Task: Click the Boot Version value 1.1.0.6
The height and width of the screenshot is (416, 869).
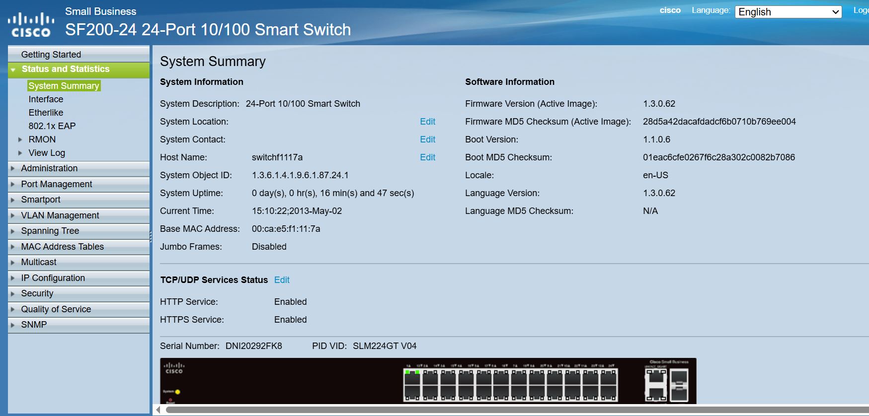Action: (x=656, y=139)
